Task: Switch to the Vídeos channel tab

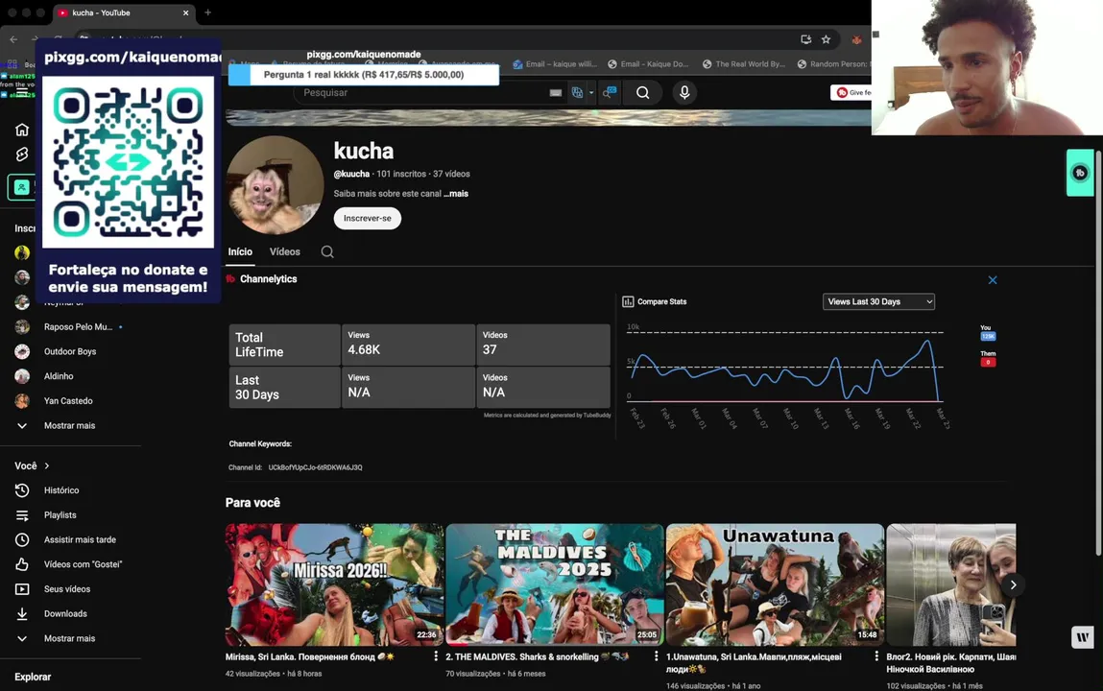Action: click(285, 251)
